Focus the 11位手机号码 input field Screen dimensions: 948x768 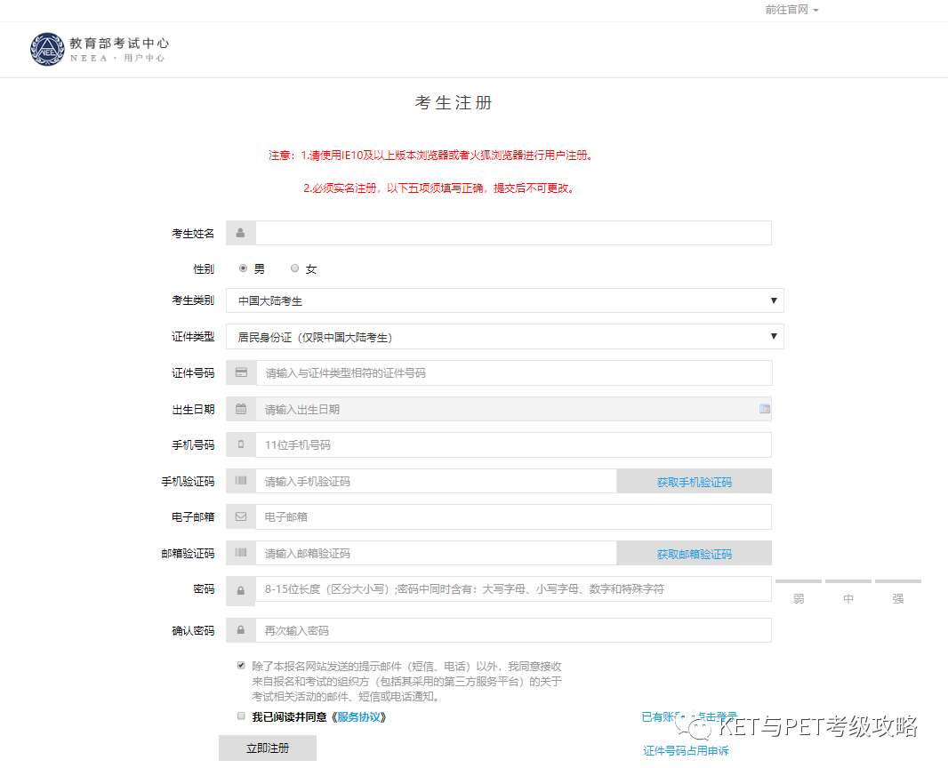click(513, 444)
